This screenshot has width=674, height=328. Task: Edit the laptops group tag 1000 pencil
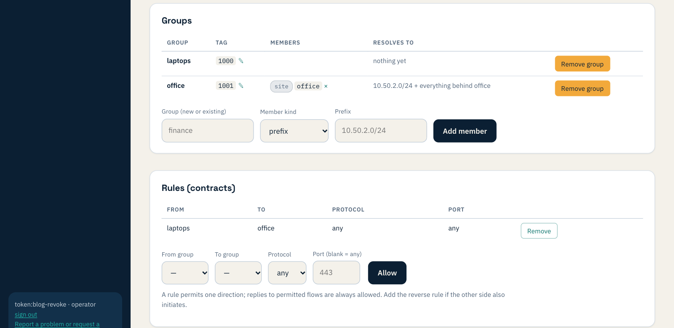241,61
